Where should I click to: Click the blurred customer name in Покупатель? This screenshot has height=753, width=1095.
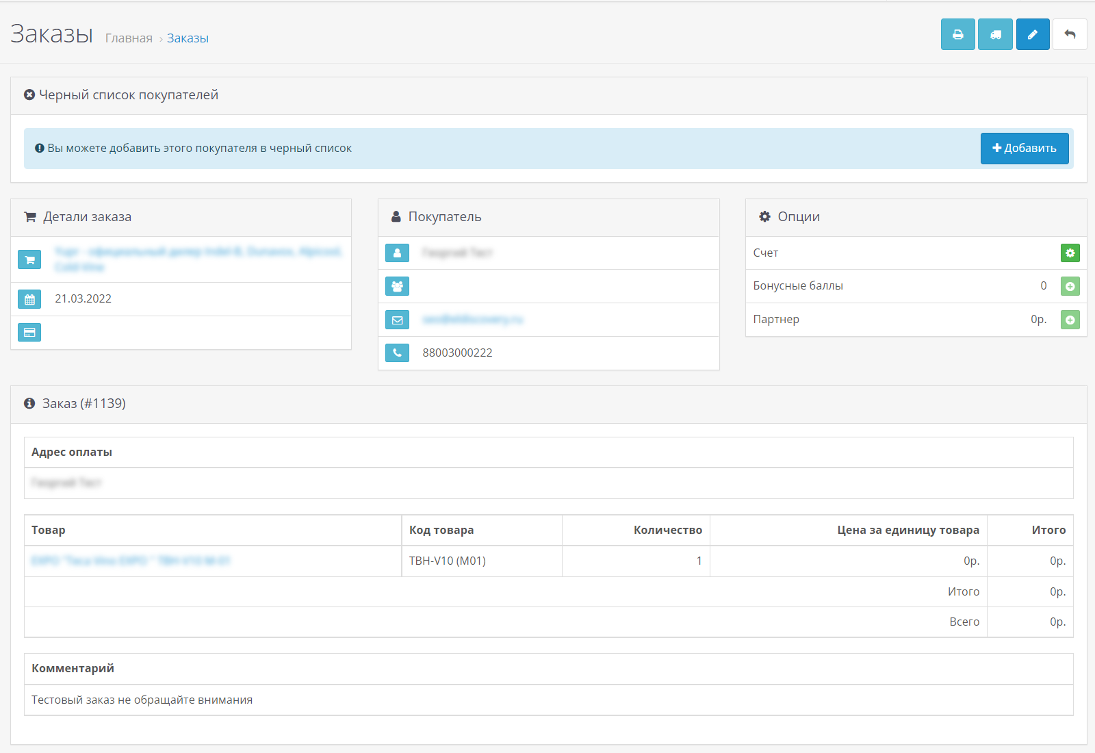(x=457, y=253)
